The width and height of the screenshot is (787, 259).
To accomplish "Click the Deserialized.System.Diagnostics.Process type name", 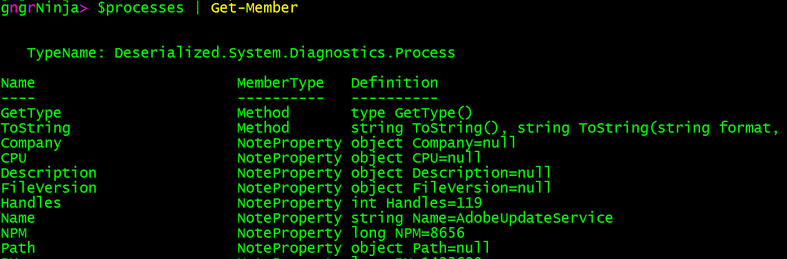I will click(x=285, y=53).
